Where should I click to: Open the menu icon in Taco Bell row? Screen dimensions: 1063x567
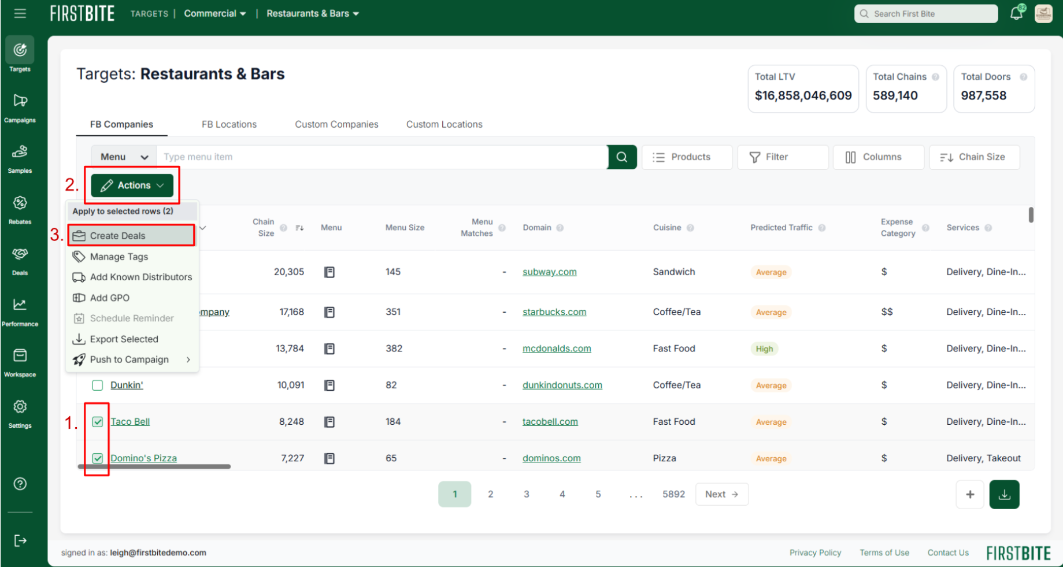point(329,422)
